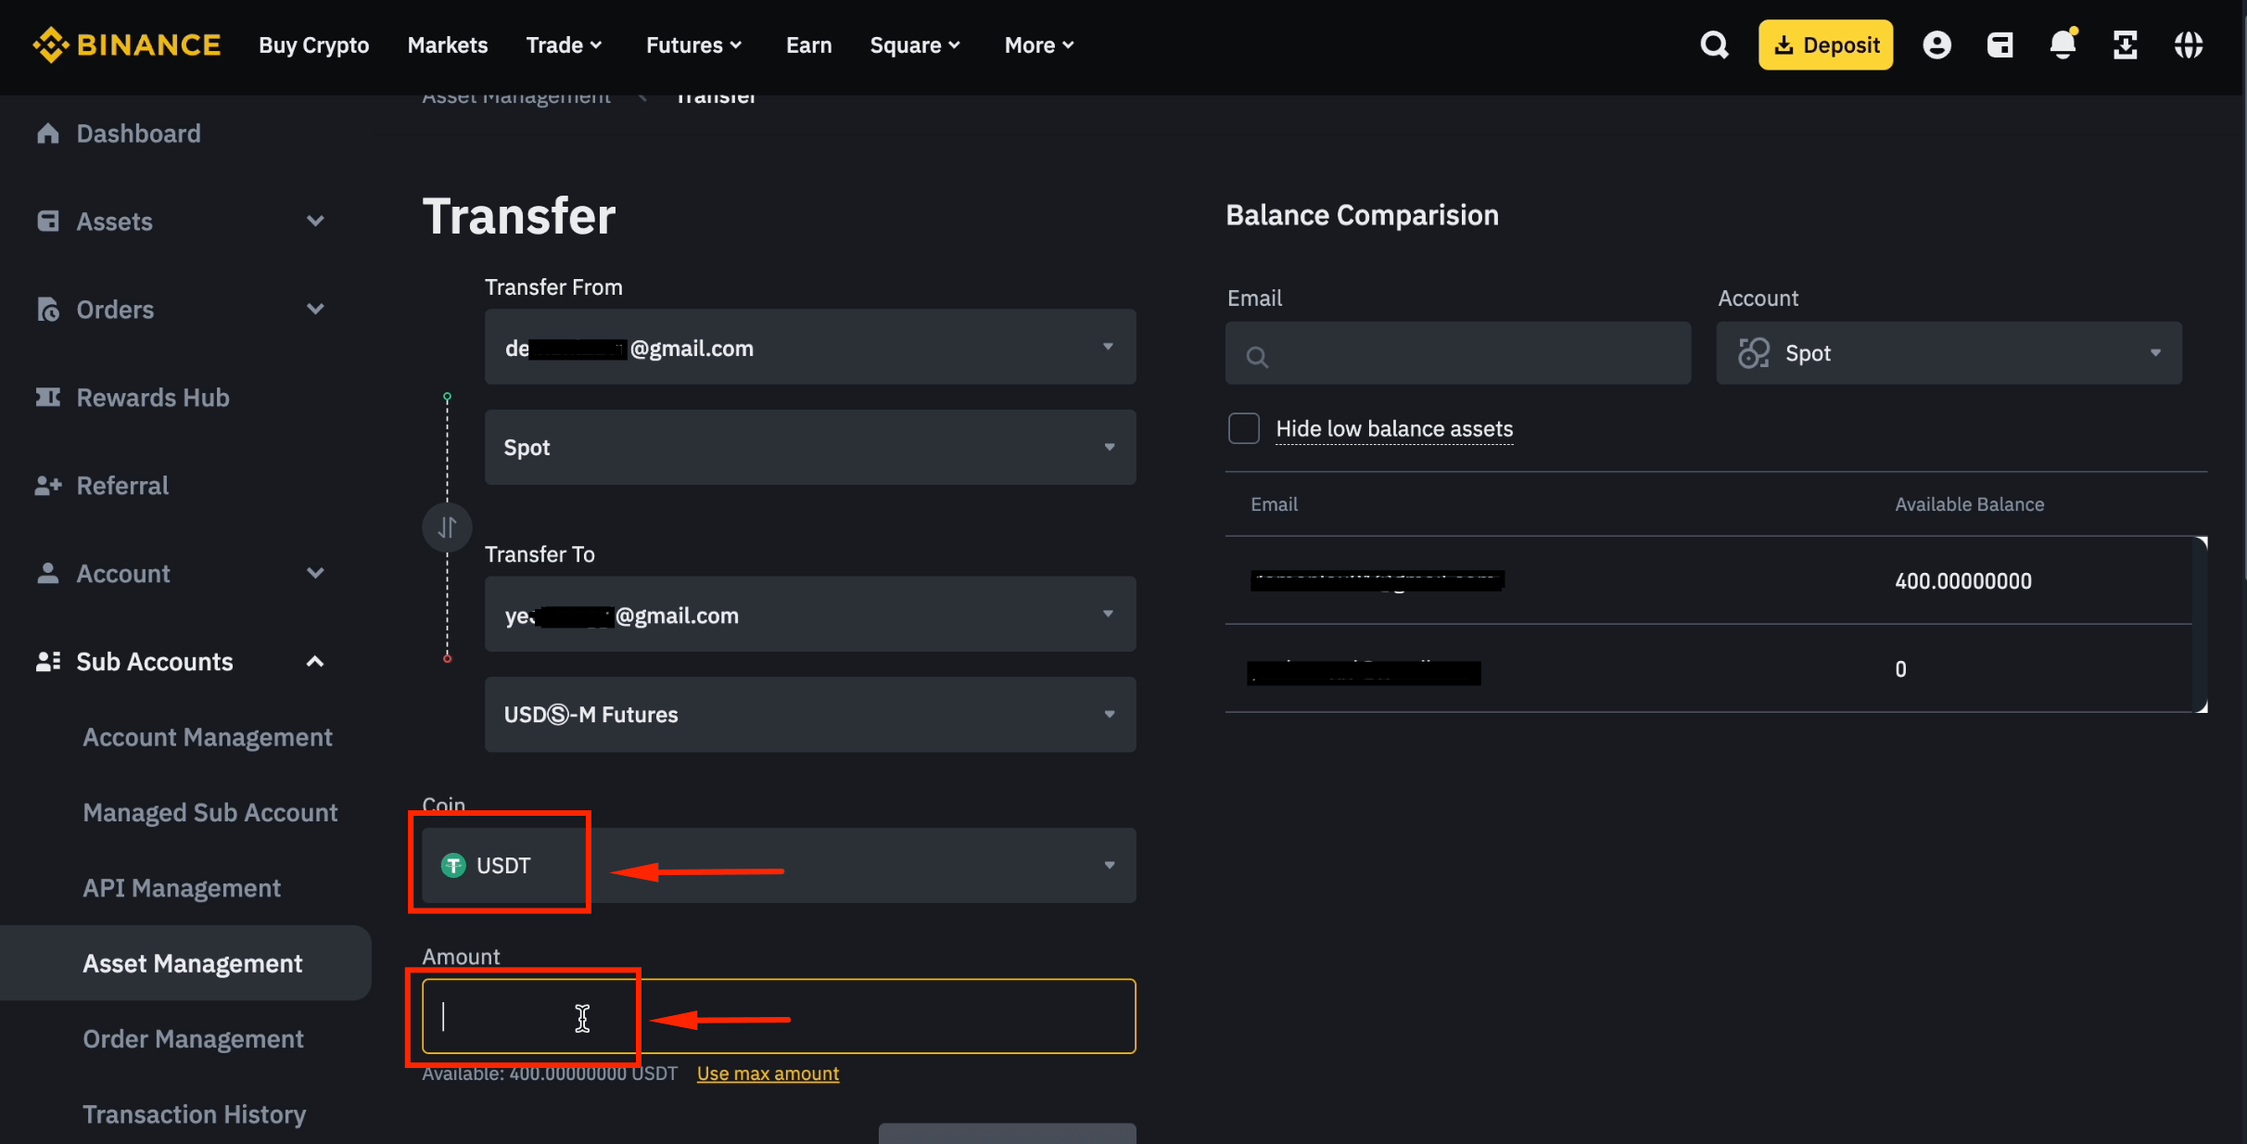2247x1144 pixels.
Task: Swap Transfer From and Transfer To accounts
Action: pyautogui.click(x=448, y=527)
